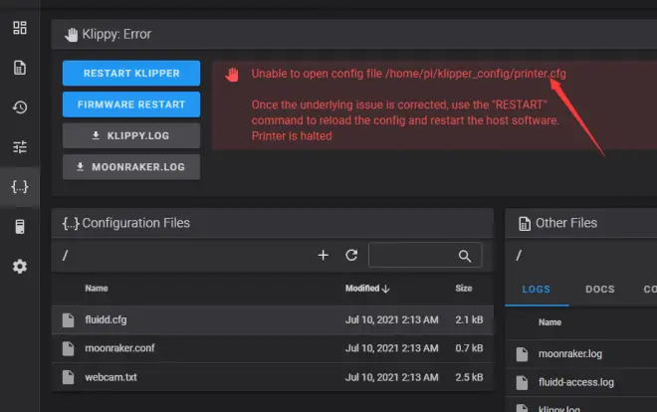Viewport: 657px width, 412px height.
Task: Switch to the LOGS tab
Action: click(x=537, y=290)
